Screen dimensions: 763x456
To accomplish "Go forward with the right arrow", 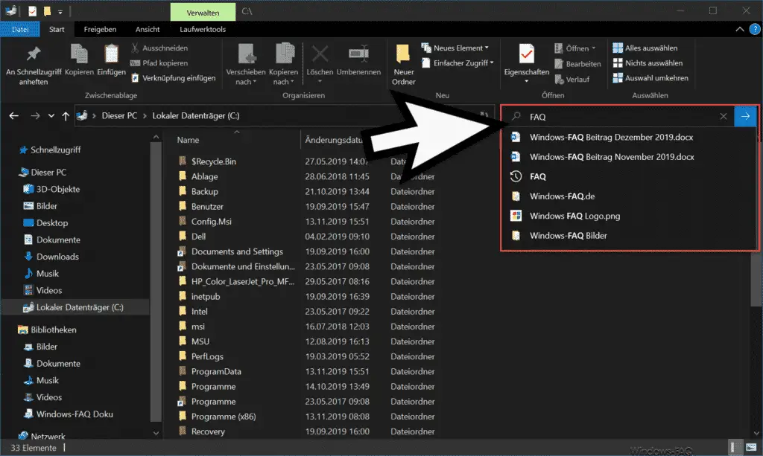I will [x=35, y=116].
